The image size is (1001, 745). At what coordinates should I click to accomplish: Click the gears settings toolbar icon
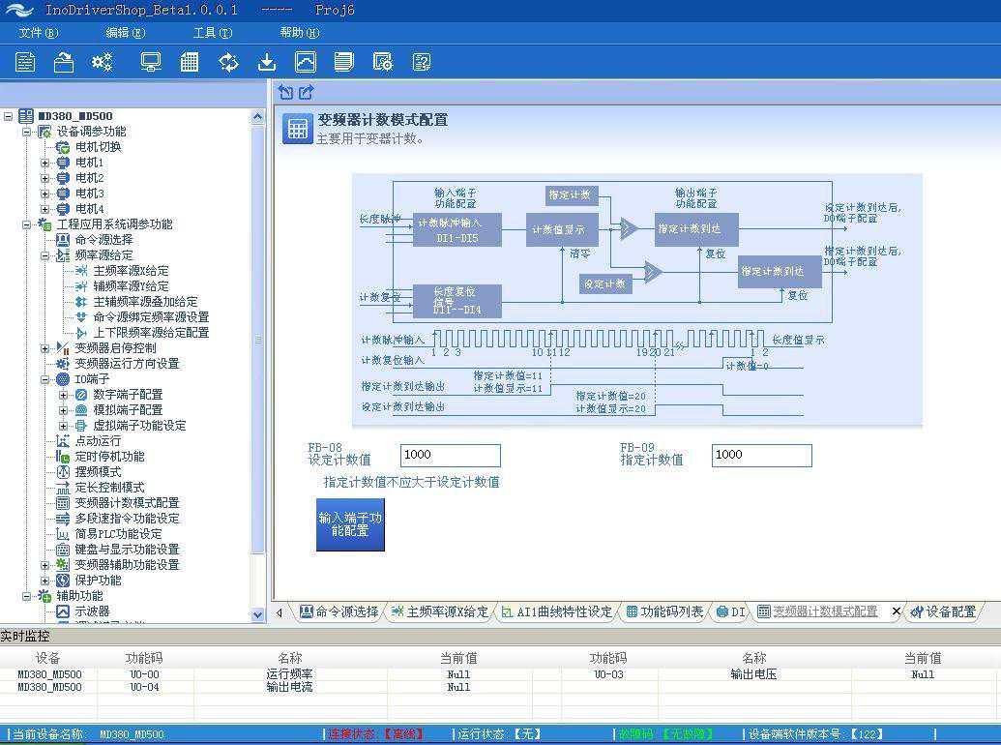102,62
